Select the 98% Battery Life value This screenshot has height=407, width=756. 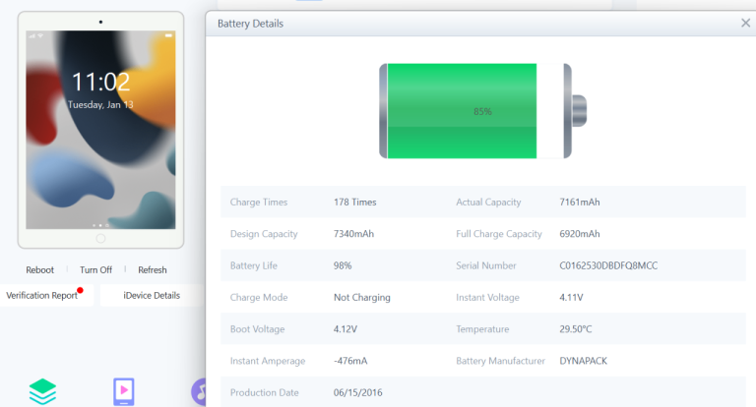(343, 265)
